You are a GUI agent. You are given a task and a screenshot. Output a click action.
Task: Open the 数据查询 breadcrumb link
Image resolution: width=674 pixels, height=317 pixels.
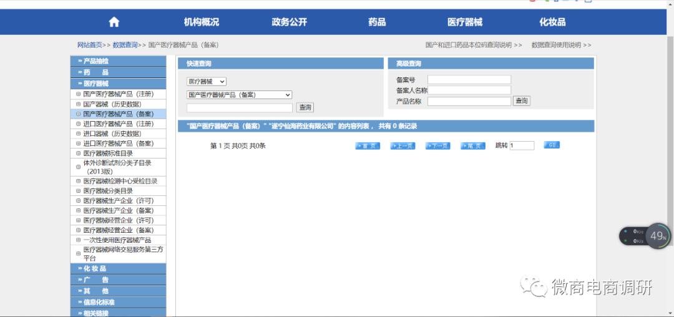click(x=125, y=45)
